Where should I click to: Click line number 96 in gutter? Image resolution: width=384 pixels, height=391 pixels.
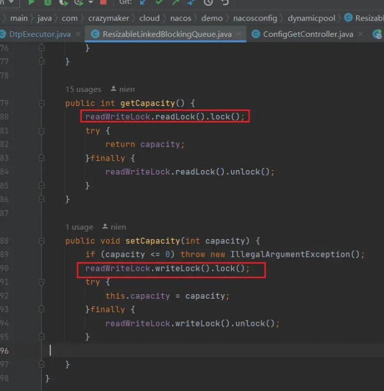coord(5,351)
